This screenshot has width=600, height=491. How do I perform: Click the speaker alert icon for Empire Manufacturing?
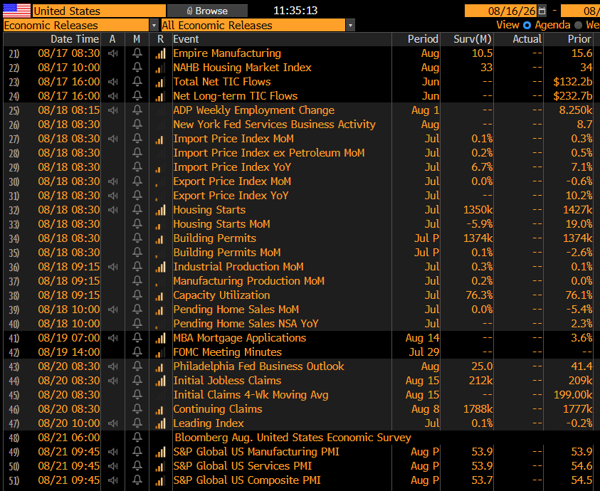tap(112, 53)
